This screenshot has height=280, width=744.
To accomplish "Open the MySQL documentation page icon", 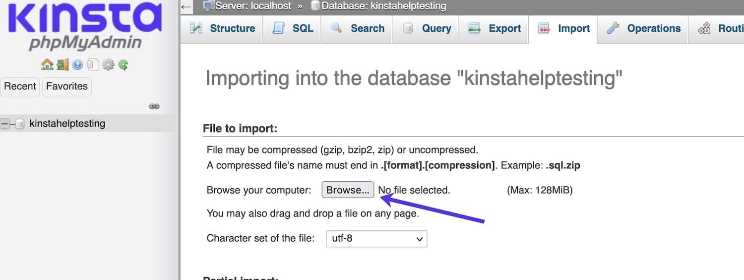I will tap(92, 65).
